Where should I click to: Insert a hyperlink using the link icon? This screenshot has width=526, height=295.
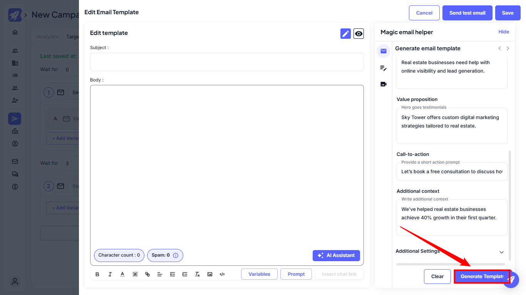click(x=147, y=274)
